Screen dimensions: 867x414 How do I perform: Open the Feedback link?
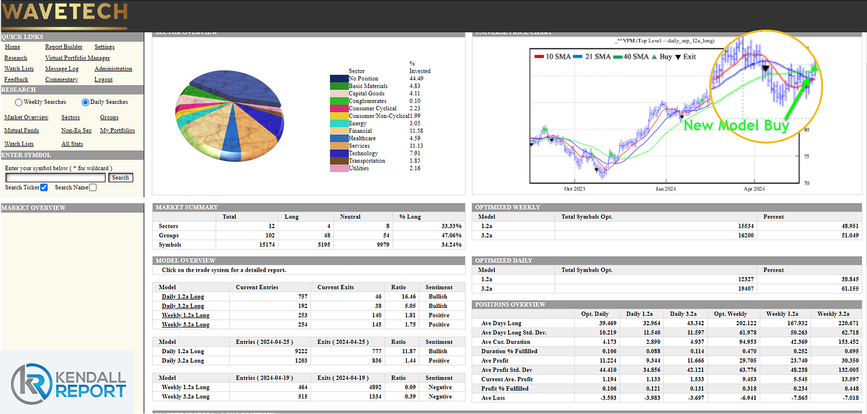[x=16, y=80]
